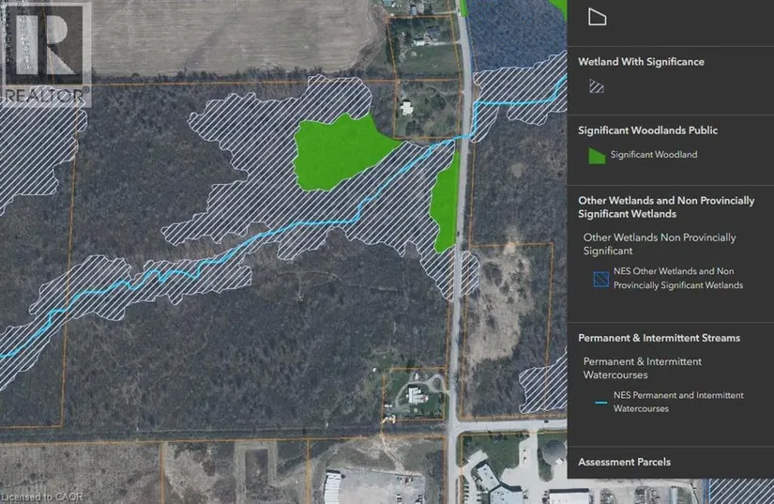Click the Permanent & Intermittent Watercourses sublayer

click(x=643, y=367)
